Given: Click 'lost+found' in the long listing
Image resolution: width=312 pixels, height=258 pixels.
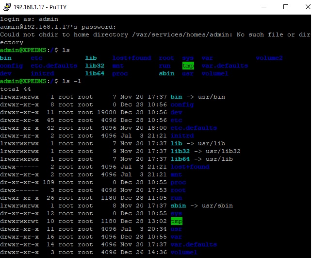Looking at the screenshot, I should [190, 167].
